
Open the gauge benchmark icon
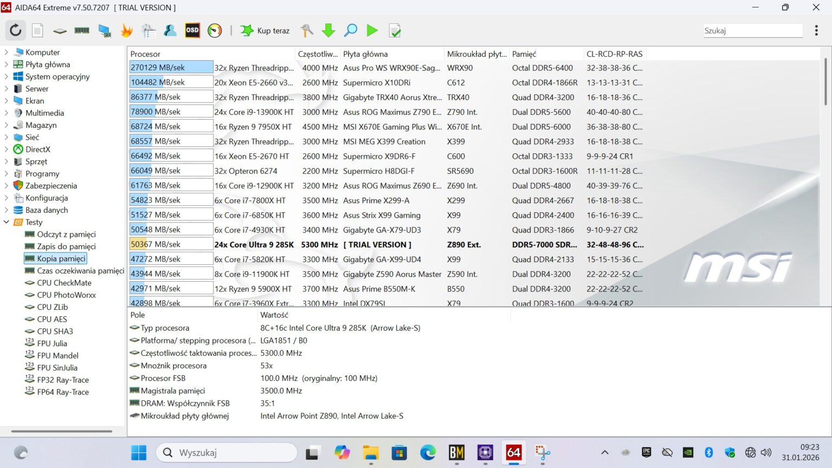point(214,30)
